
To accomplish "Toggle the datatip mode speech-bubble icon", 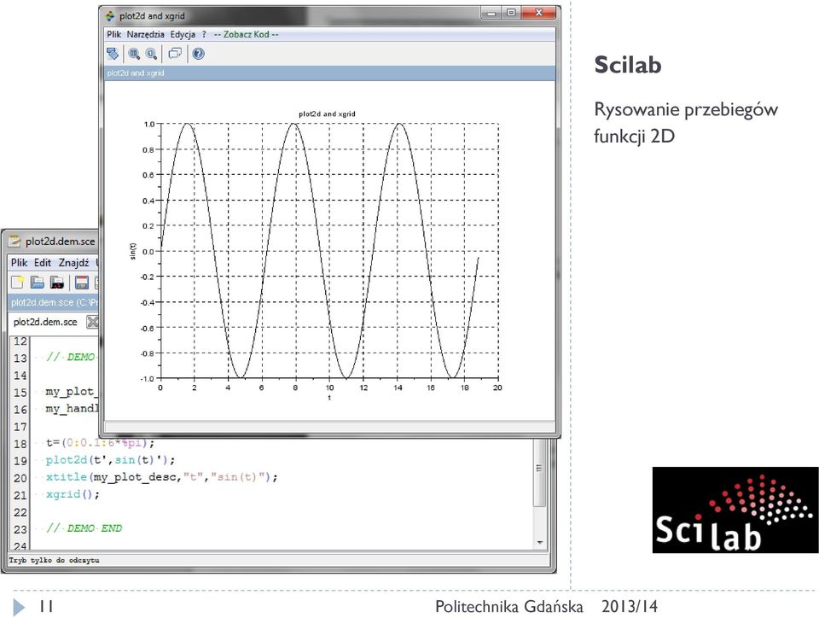I will coord(175,54).
